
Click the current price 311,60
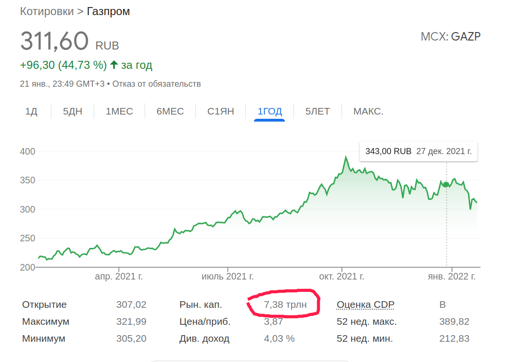point(54,41)
